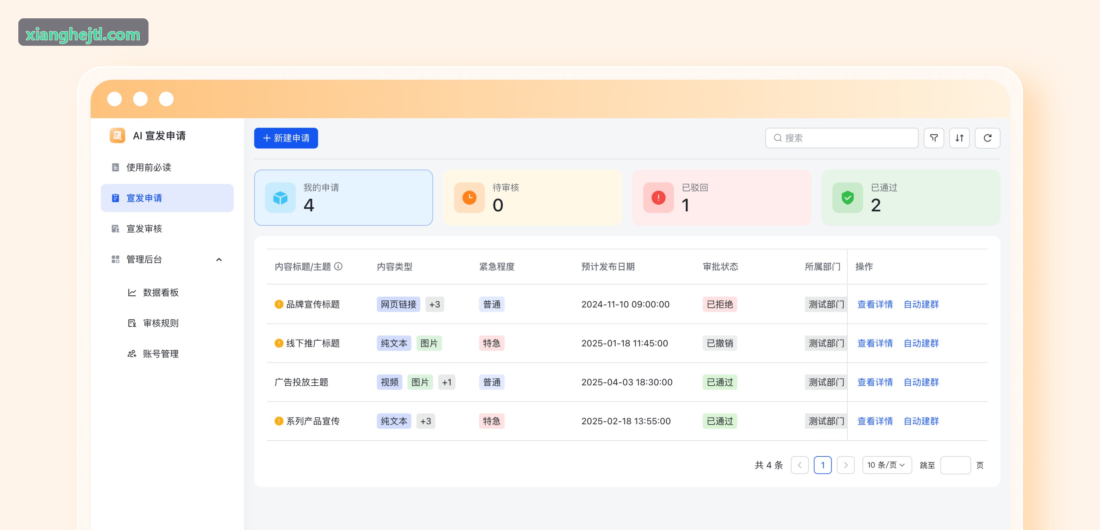Click the AI 宣发申请 logo icon
This screenshot has height=530, width=1100.
coord(117,136)
